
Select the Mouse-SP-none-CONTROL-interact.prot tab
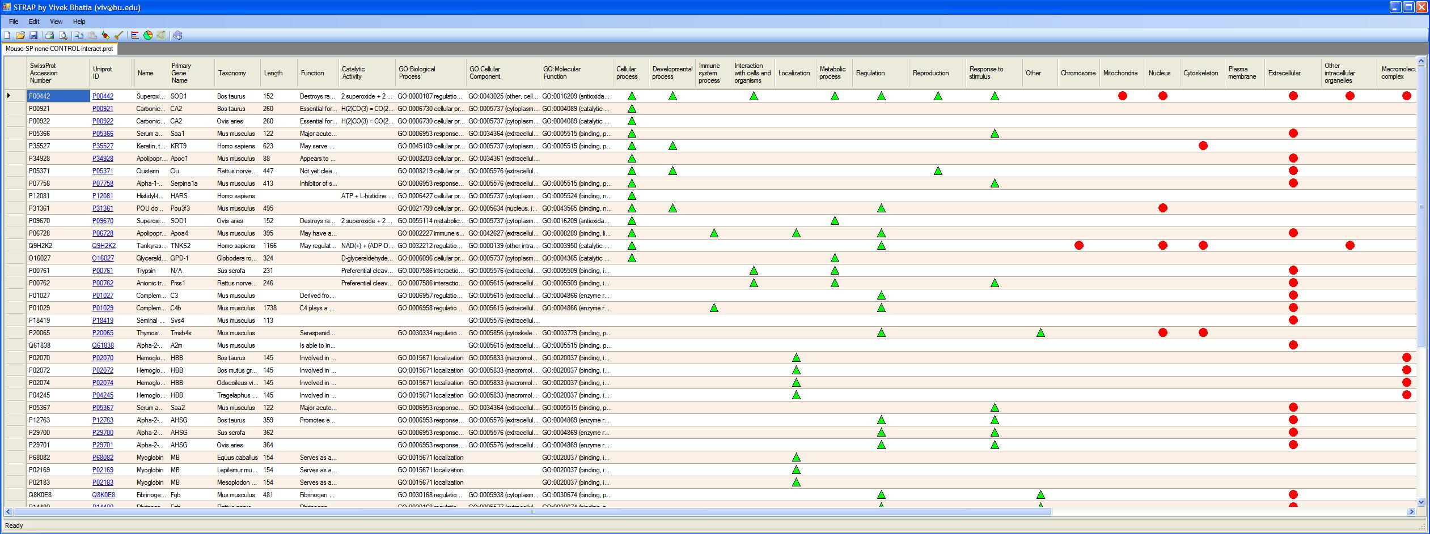point(60,49)
